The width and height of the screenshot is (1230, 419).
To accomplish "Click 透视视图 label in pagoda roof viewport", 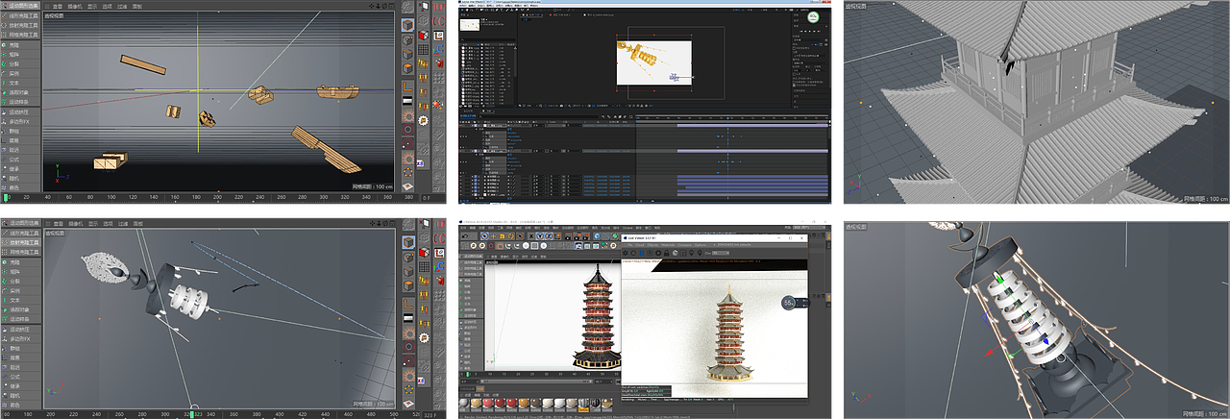I will (x=856, y=6).
